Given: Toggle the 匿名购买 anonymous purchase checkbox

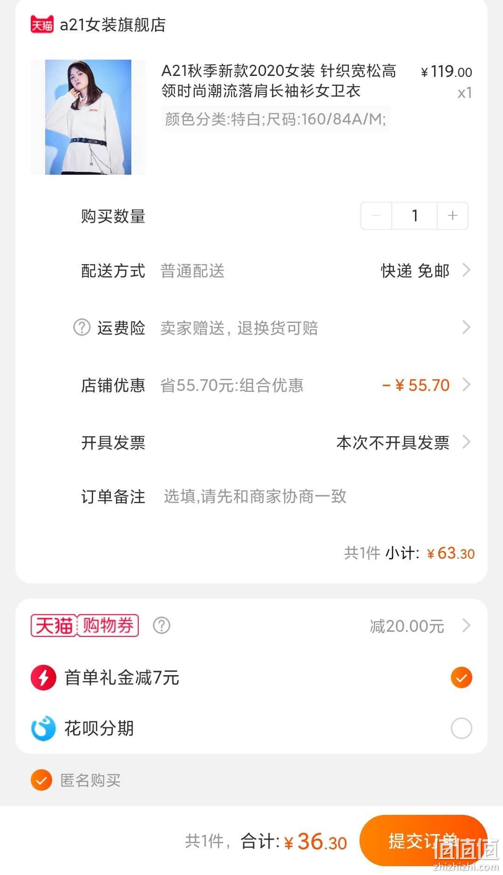Looking at the screenshot, I should (x=41, y=780).
